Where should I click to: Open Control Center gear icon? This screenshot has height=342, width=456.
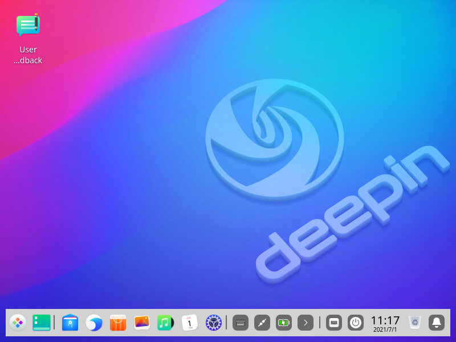point(213,323)
